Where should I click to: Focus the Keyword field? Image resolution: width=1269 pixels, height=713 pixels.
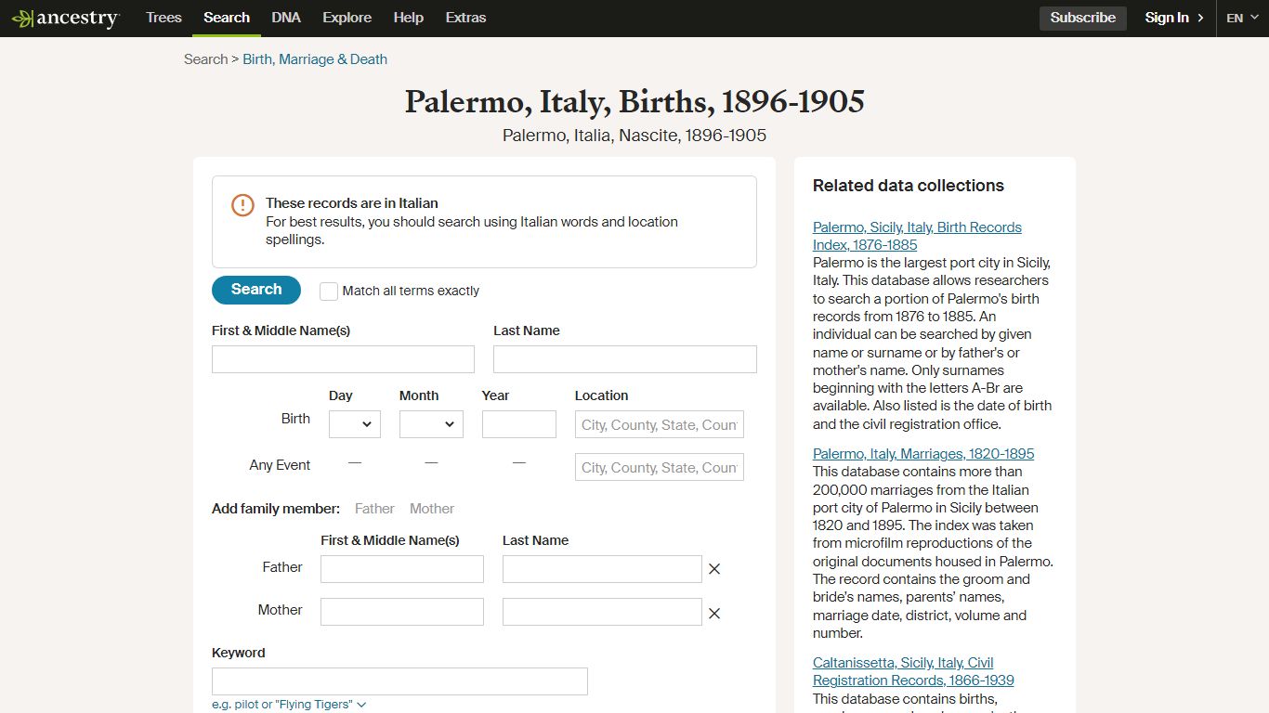399,681
